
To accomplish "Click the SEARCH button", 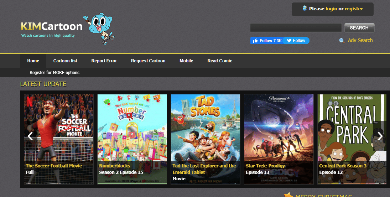I will [x=359, y=28].
